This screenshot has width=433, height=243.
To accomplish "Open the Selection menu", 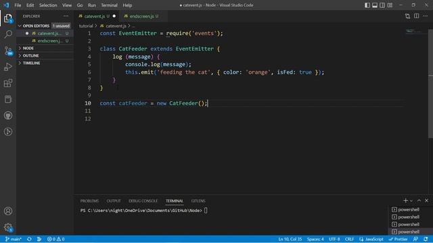I will pos(48,5).
